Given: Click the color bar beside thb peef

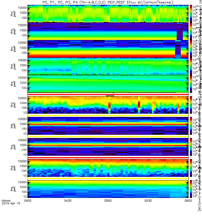Looking at the screenshot, I should [191, 31].
